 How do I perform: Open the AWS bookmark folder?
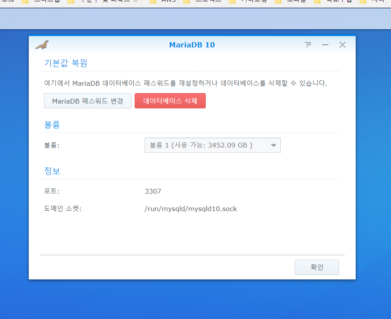point(163,1)
